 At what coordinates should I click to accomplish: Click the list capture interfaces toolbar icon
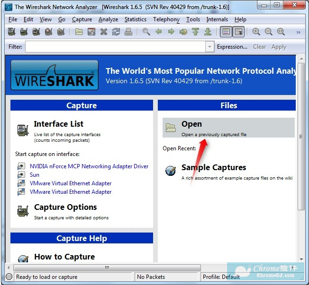click(x=12, y=32)
